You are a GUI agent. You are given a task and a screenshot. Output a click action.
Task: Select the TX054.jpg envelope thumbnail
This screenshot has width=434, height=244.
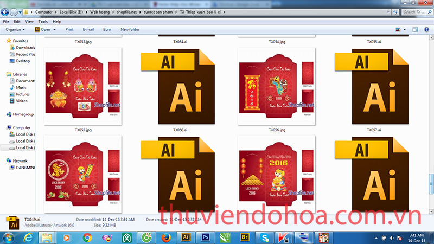tap(277, 36)
